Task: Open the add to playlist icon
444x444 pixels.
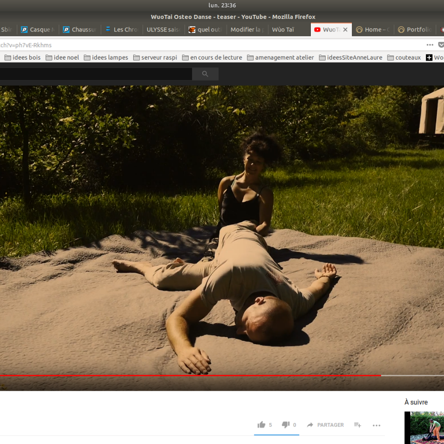Action: point(358,425)
